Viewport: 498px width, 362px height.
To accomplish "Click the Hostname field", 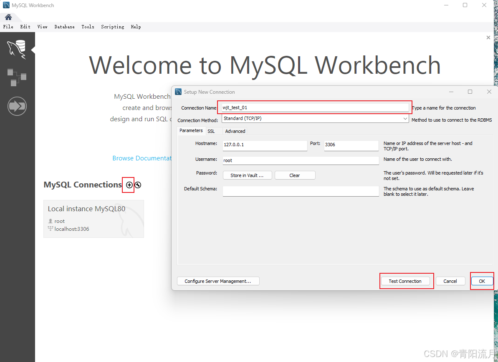I will coord(265,145).
